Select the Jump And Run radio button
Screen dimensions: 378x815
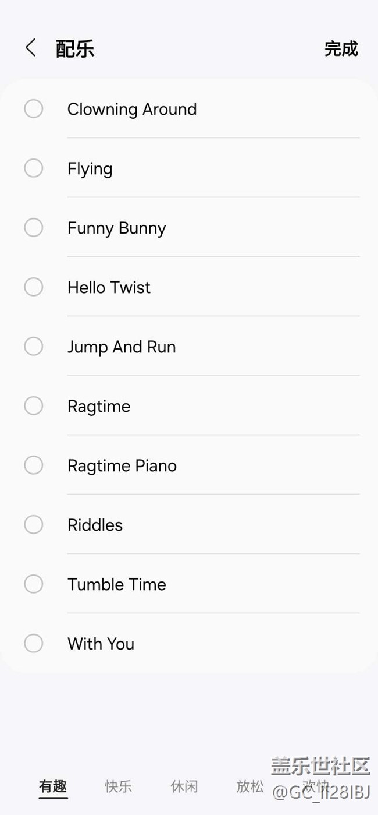(34, 347)
